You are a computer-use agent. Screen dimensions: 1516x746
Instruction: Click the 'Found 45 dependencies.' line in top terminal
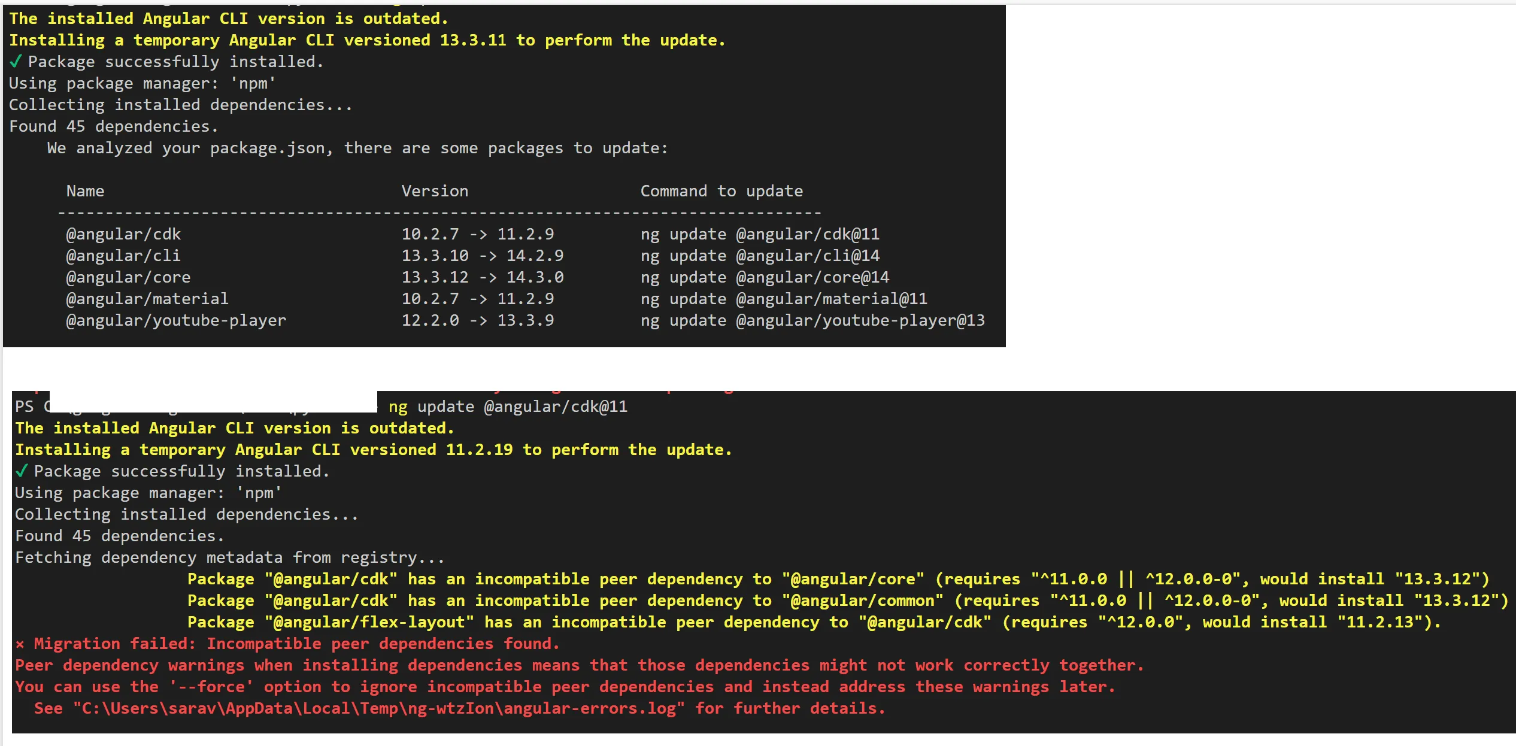click(x=113, y=126)
